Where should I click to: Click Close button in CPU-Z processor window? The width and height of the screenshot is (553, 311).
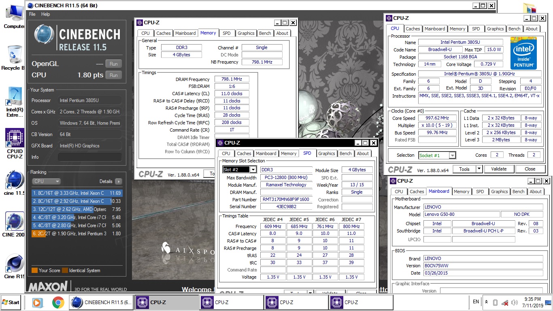coord(530,169)
